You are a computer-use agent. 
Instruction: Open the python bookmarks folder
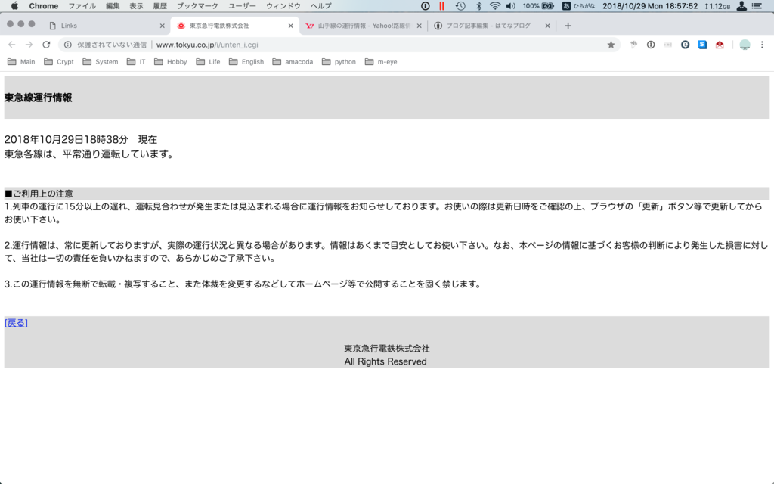point(339,61)
